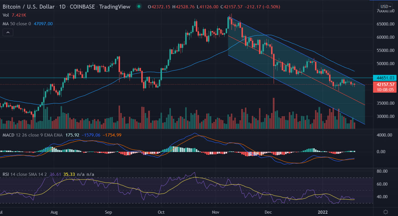Viewport: 398px width, 216px height.
Task: Collapse the indicator legend with the chevron button
Action: [8, 33]
